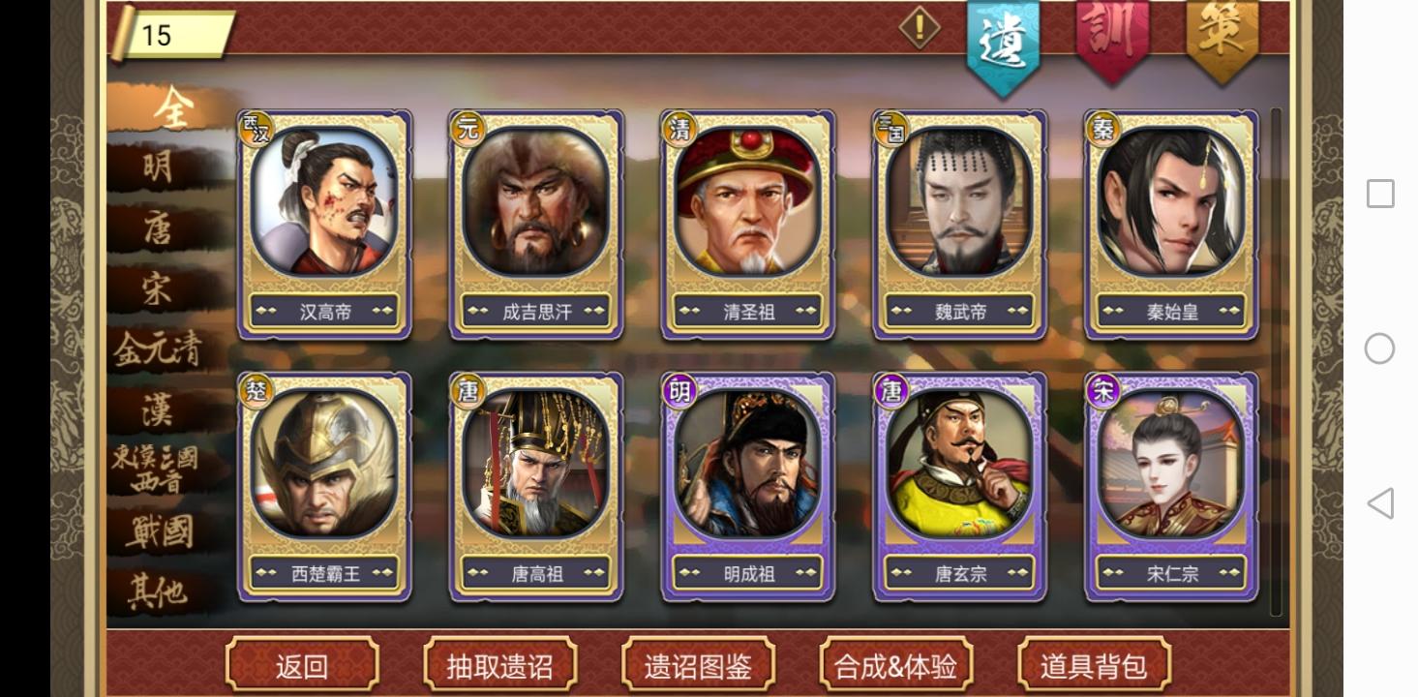Tap the Android home circle icon
The width and height of the screenshot is (1418, 697).
point(1379,348)
